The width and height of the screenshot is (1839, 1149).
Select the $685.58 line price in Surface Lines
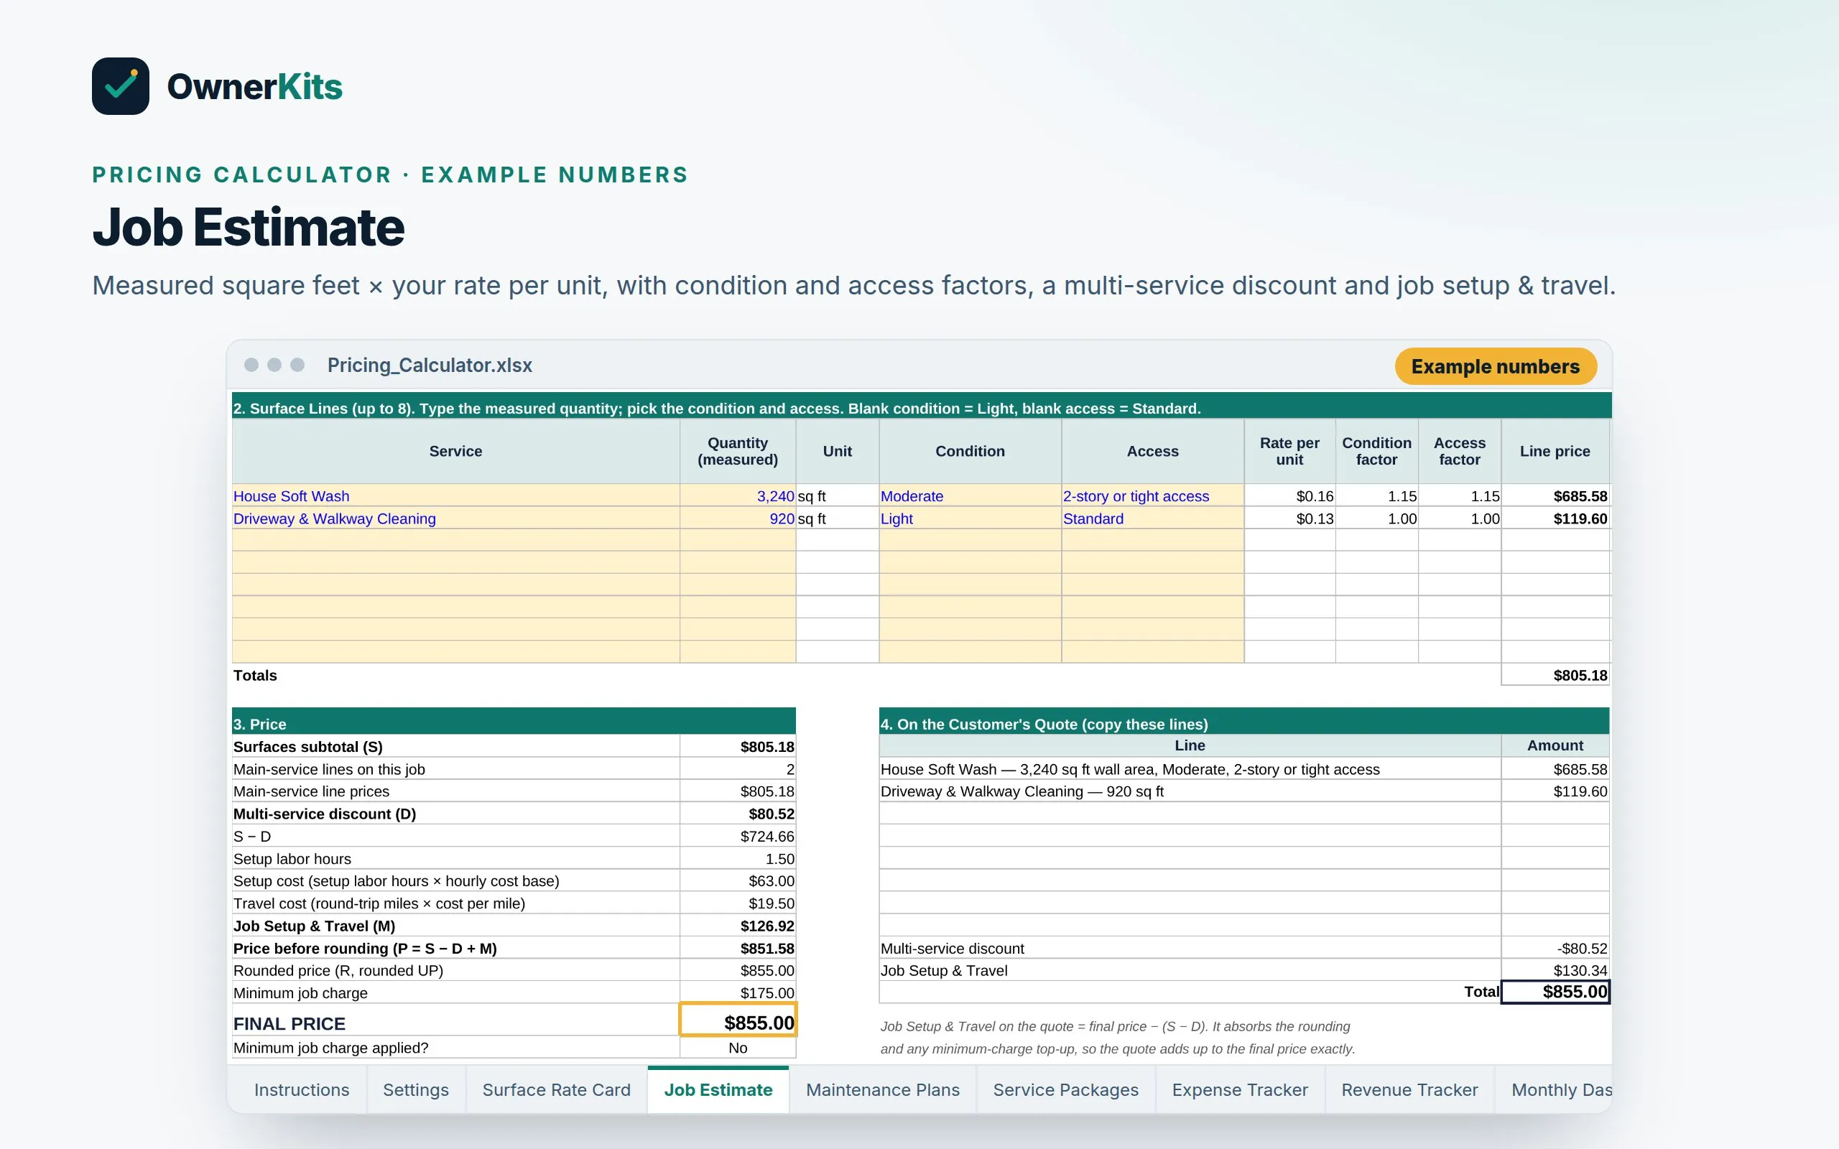[1555, 496]
